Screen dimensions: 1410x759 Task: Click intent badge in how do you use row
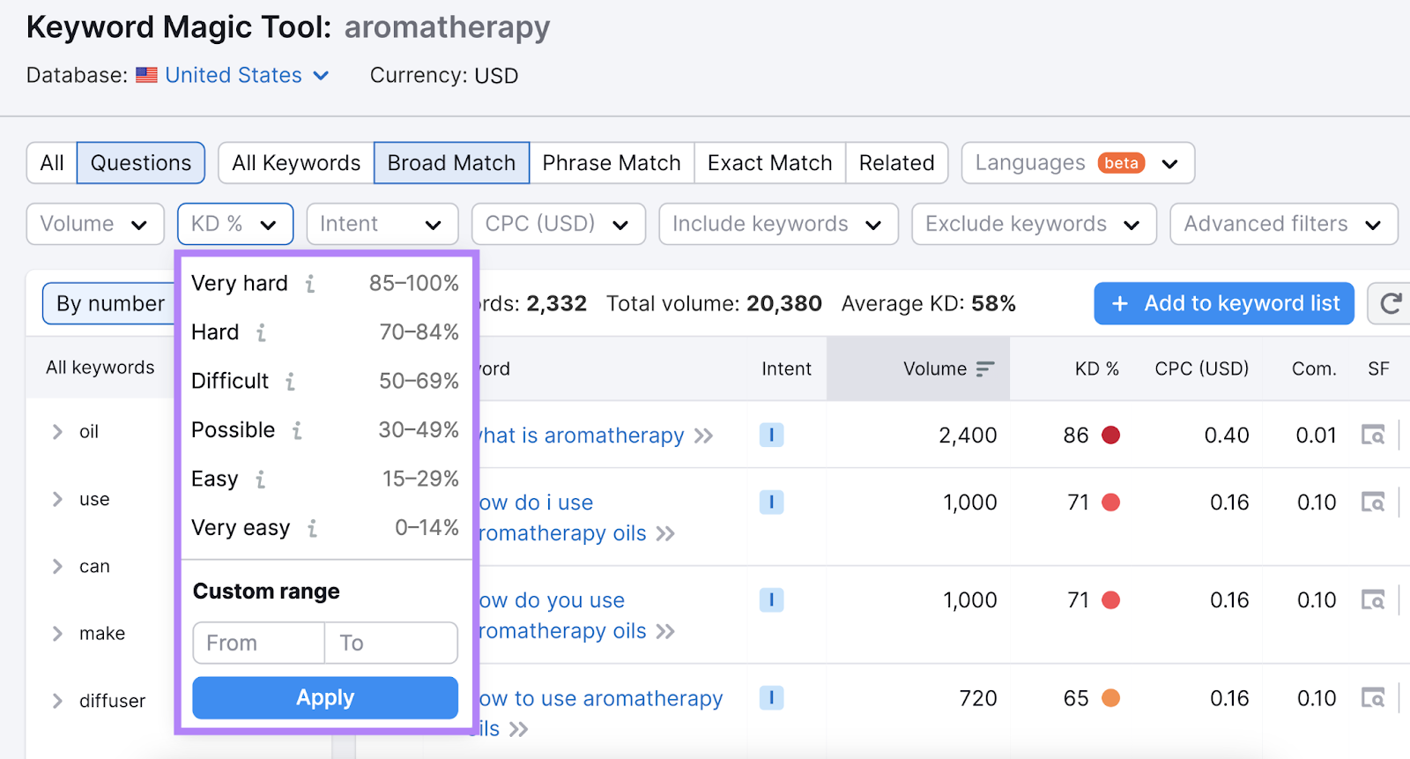(x=771, y=599)
